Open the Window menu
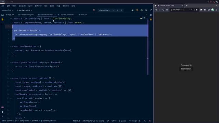Image resolution: width=219 pixels, height=123 pixels. (x=66, y=6)
